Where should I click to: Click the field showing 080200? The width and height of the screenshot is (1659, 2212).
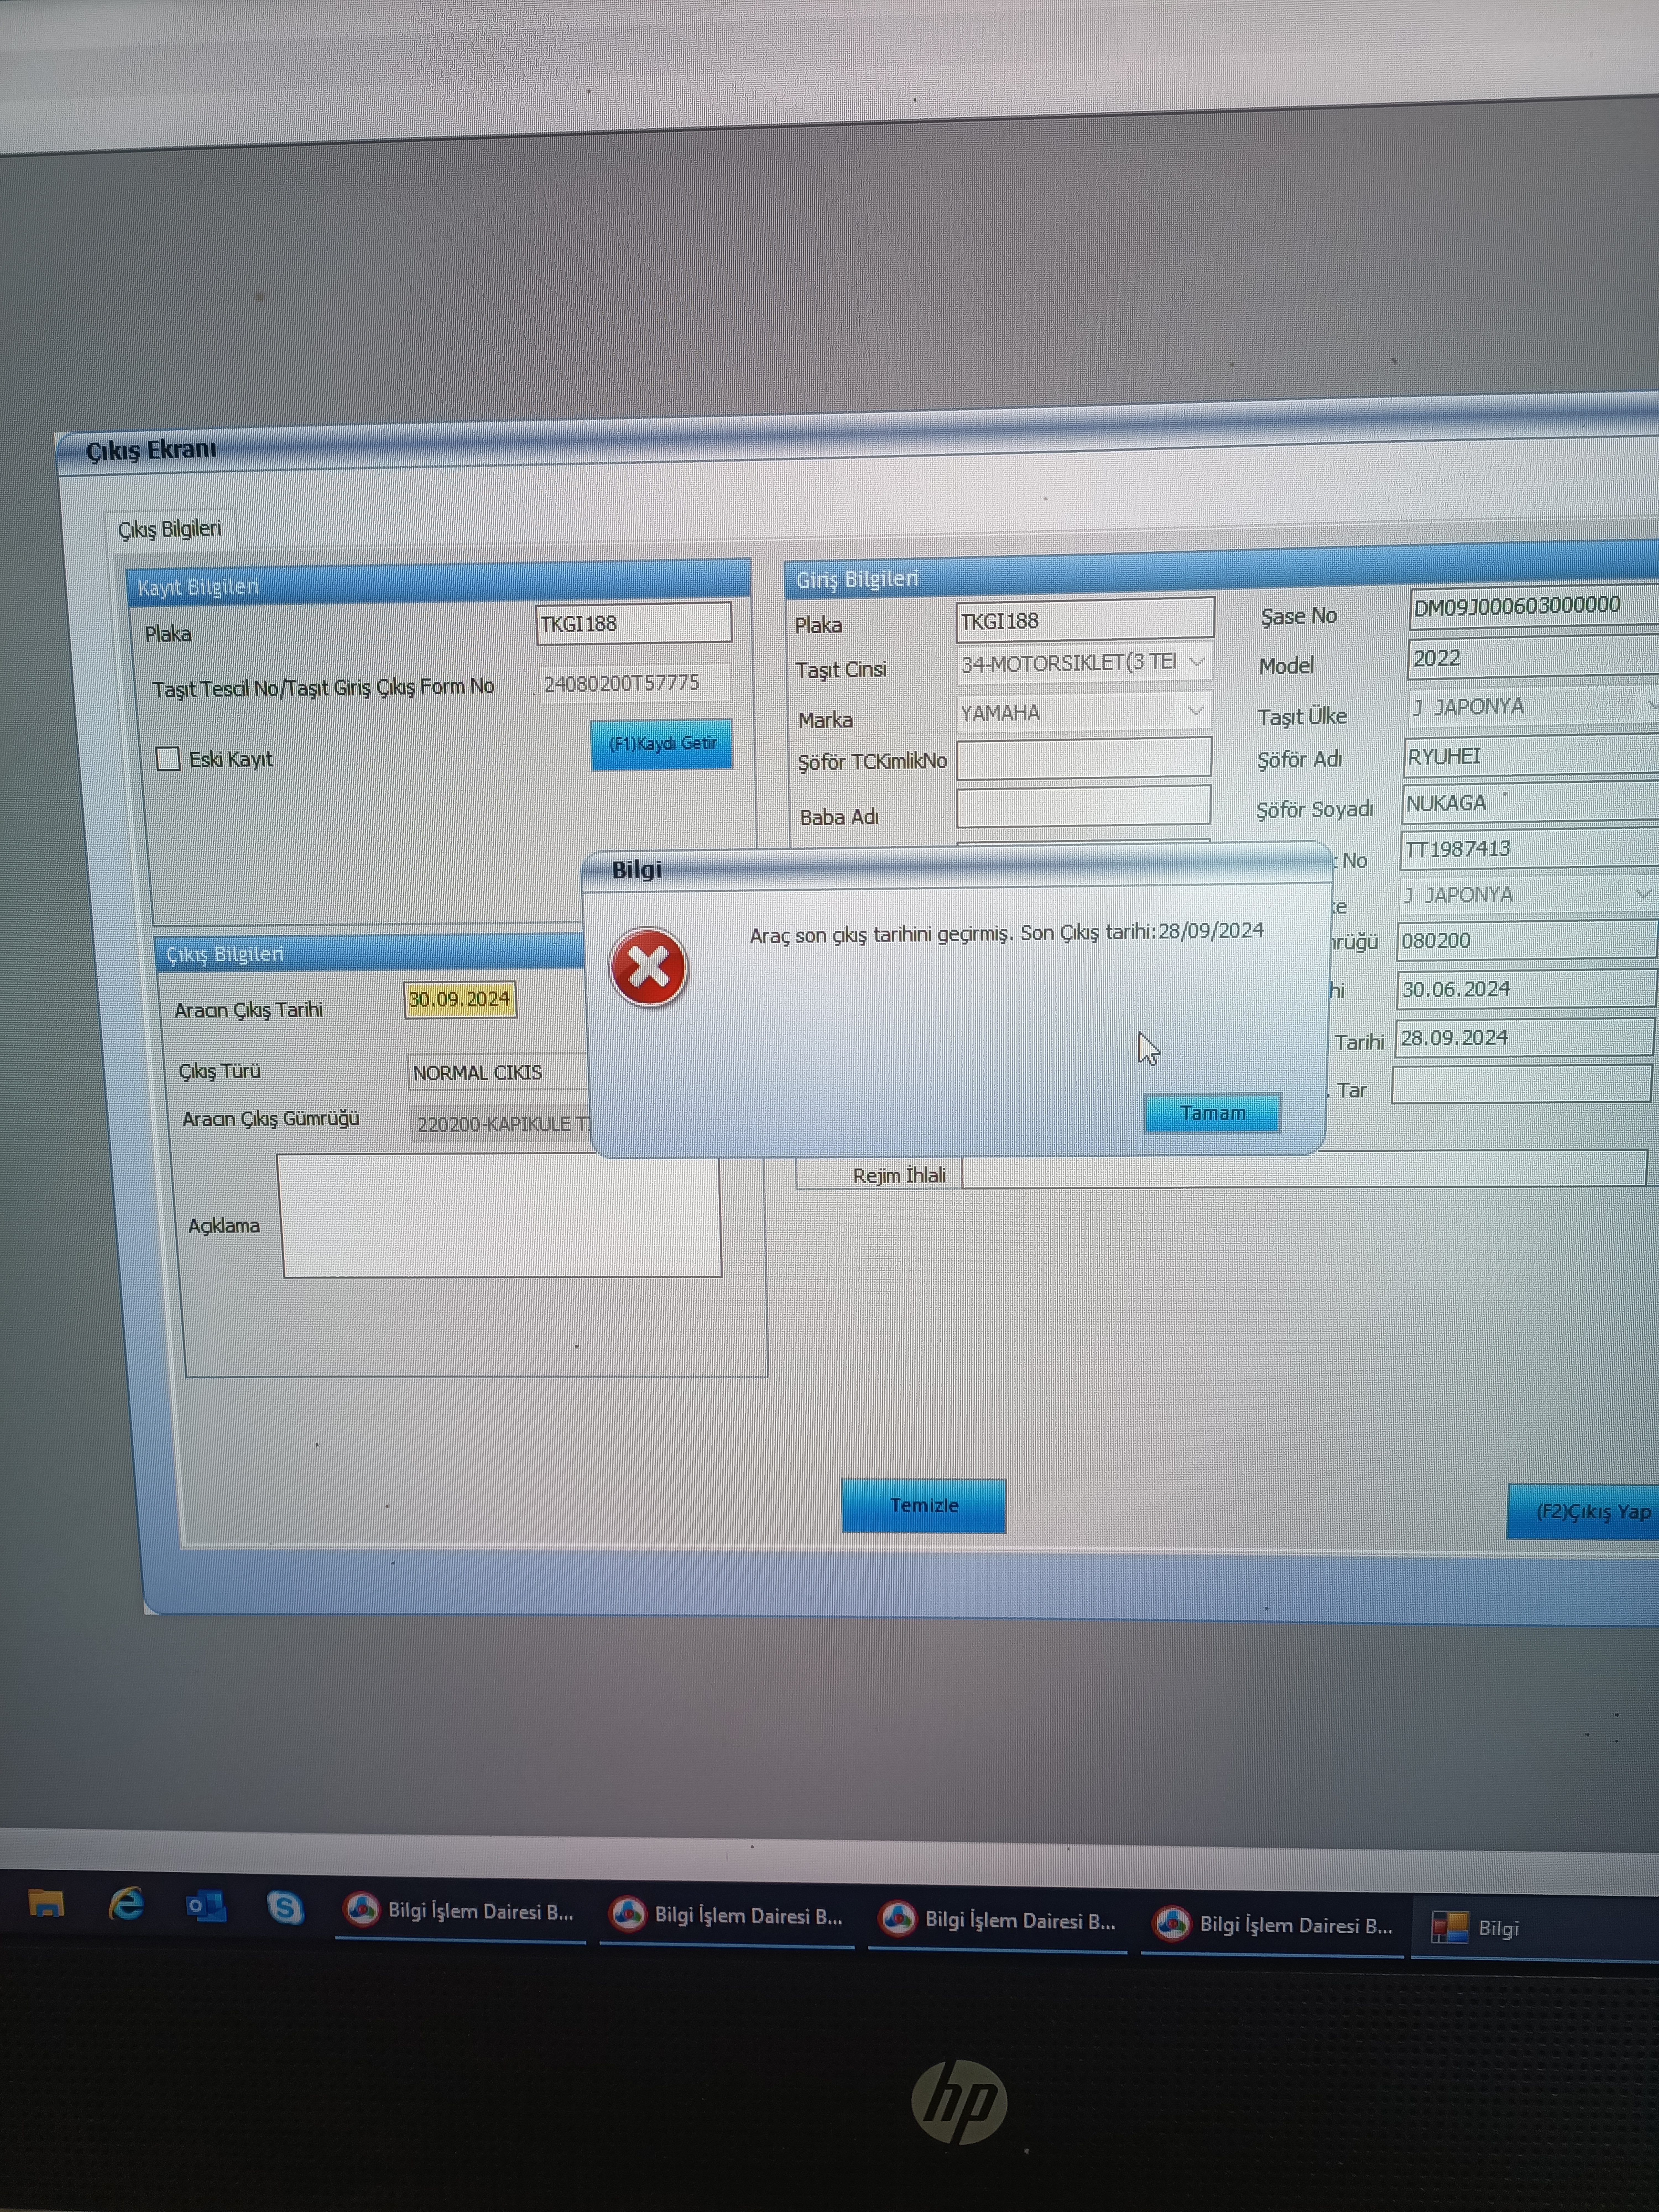(x=1527, y=941)
